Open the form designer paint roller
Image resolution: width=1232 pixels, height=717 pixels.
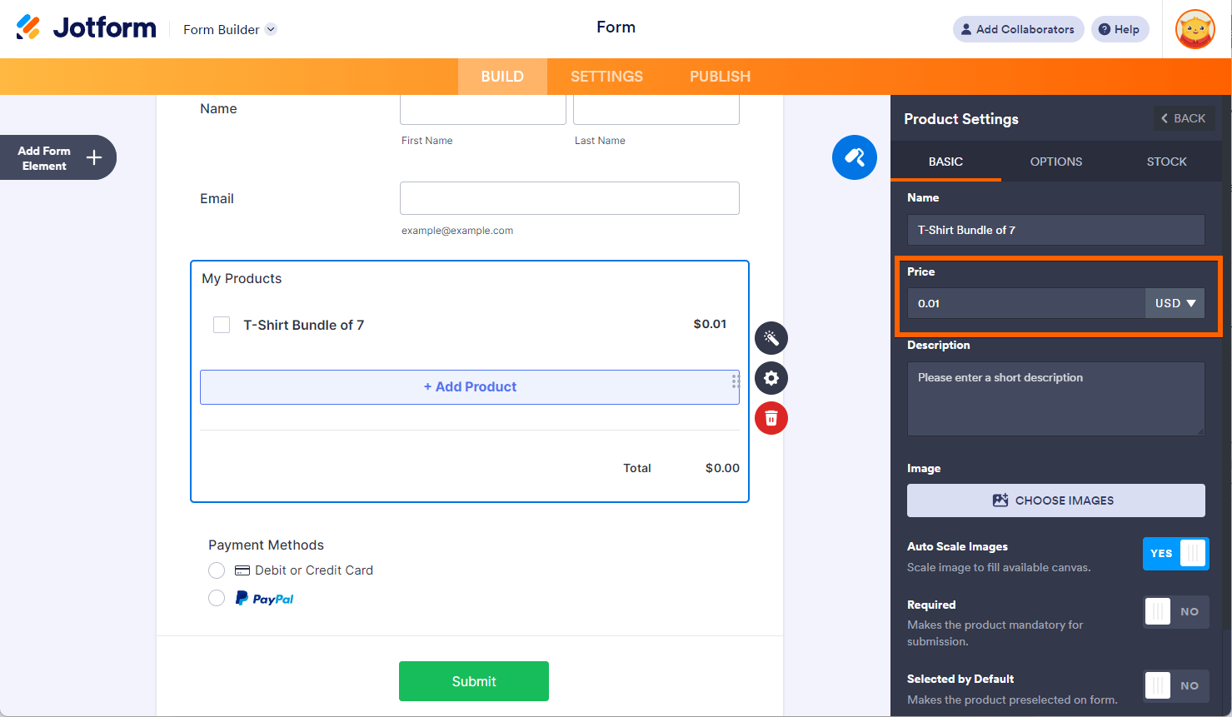855,157
